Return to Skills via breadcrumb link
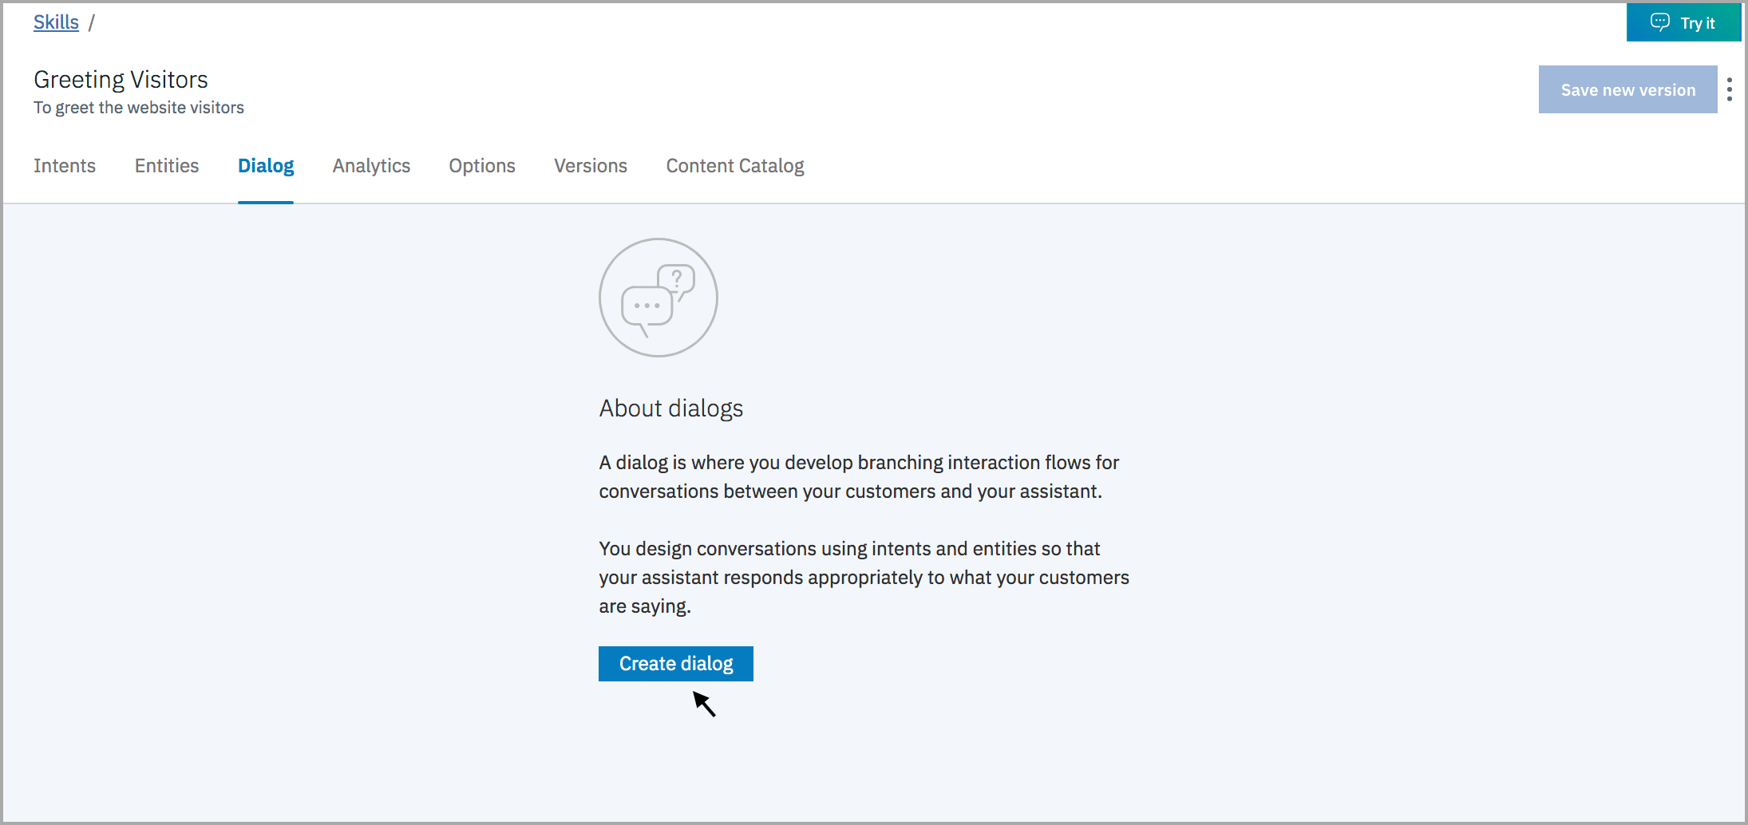Image resolution: width=1748 pixels, height=825 pixels. [x=55, y=22]
